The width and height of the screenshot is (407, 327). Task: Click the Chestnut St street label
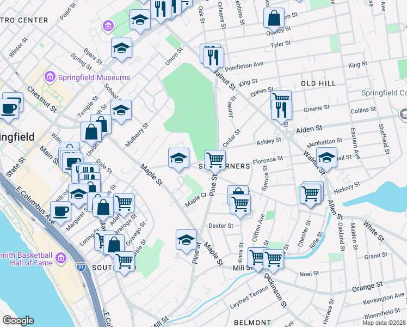[42, 100]
